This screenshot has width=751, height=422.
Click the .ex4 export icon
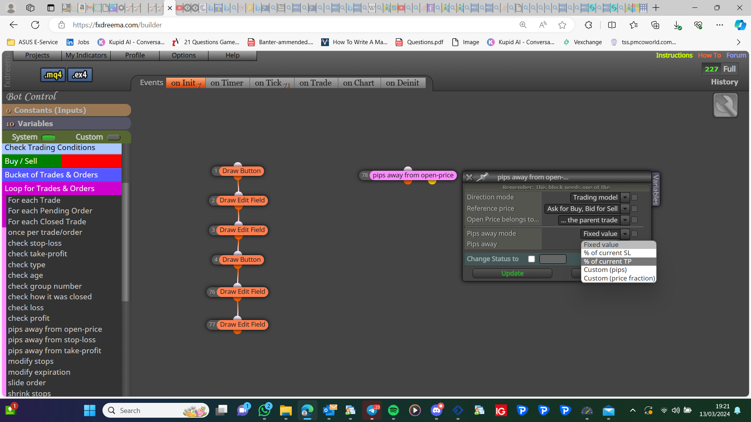point(80,75)
